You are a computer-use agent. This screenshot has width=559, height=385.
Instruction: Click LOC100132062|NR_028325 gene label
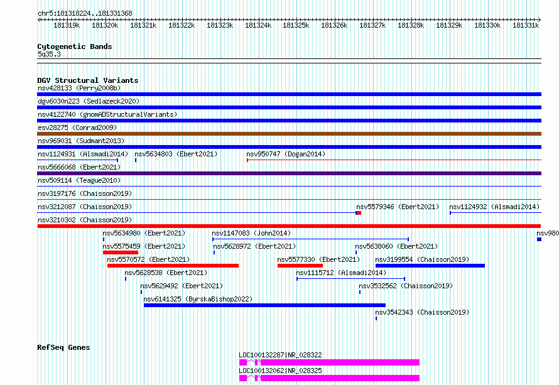(280, 371)
